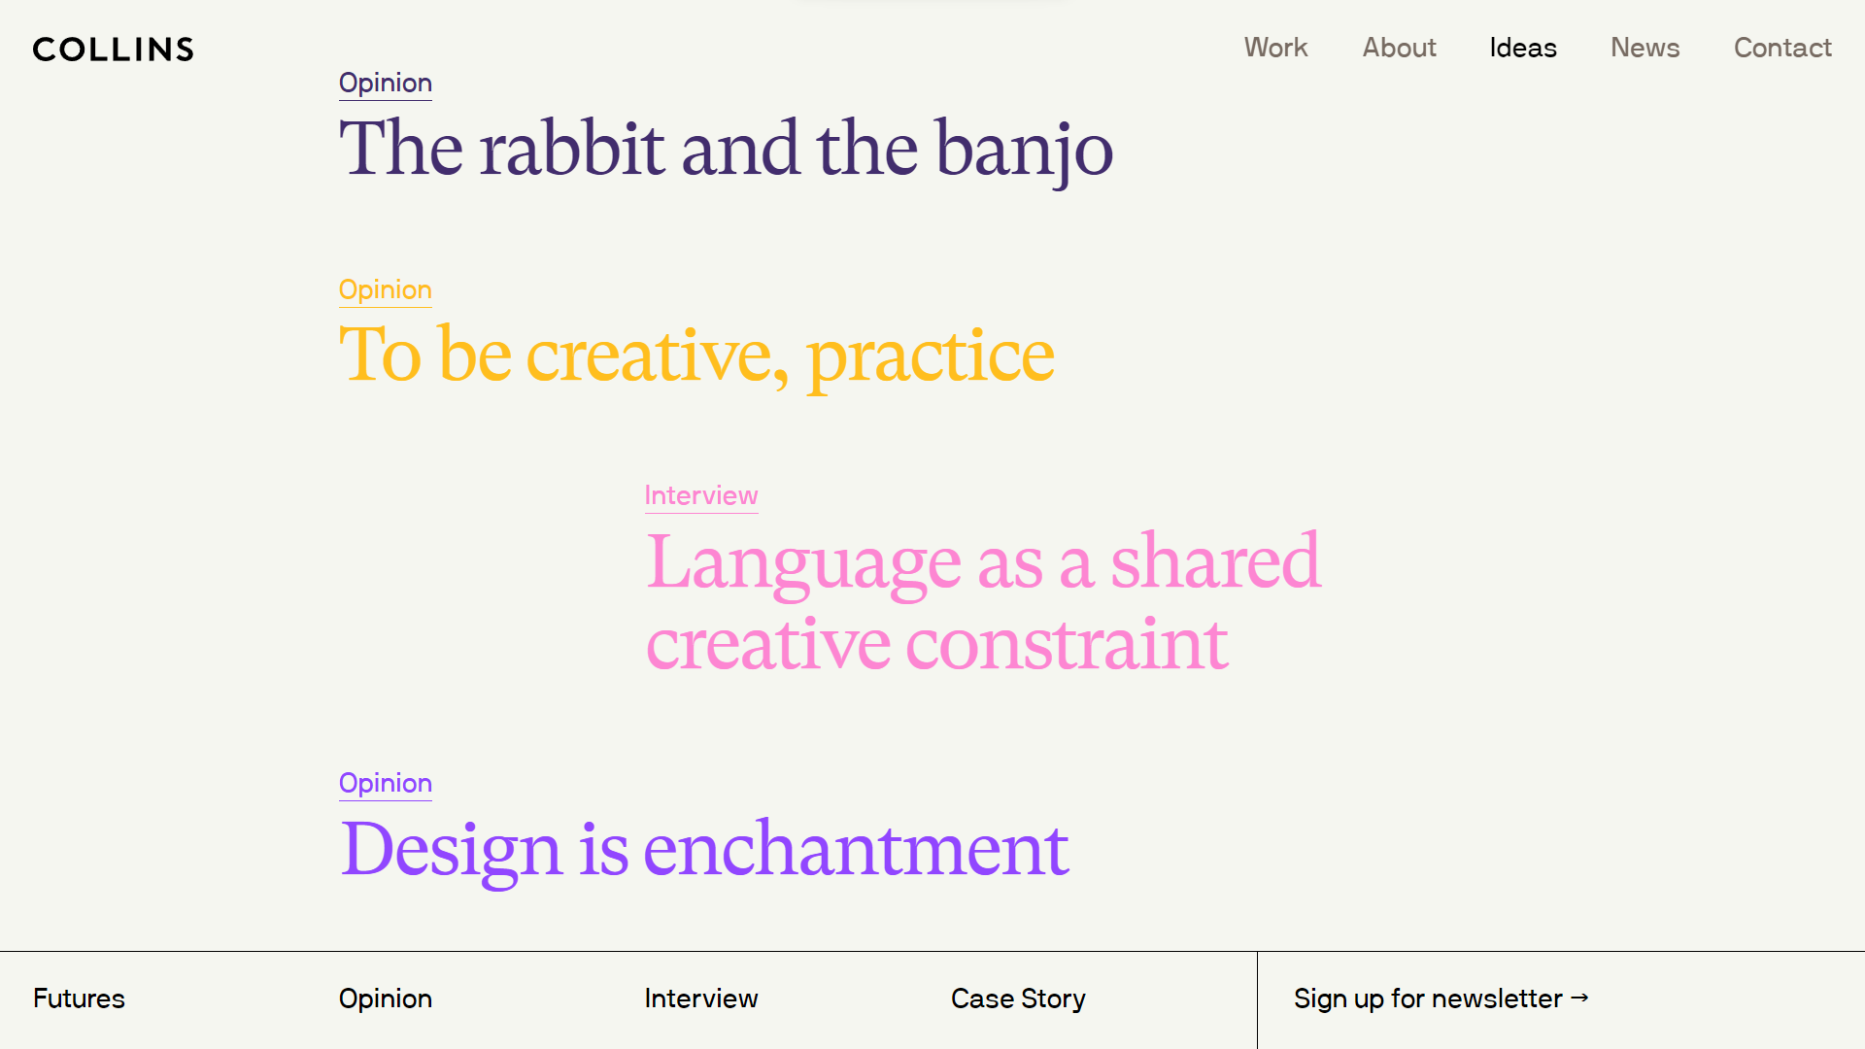Click the pink Interview tag
The image size is (1865, 1049).
[701, 496]
